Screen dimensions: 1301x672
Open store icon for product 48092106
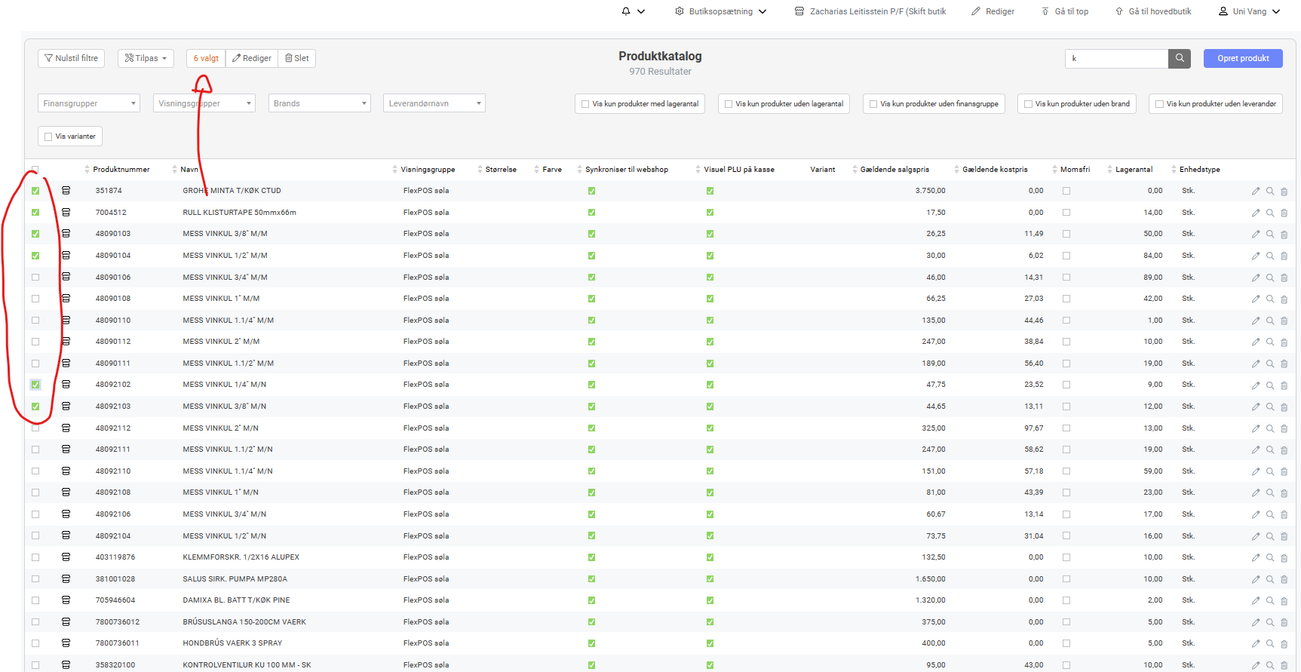click(x=66, y=514)
